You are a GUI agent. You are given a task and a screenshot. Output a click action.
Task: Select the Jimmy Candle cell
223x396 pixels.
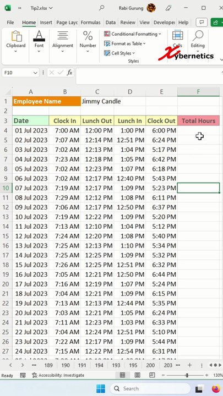97,101
